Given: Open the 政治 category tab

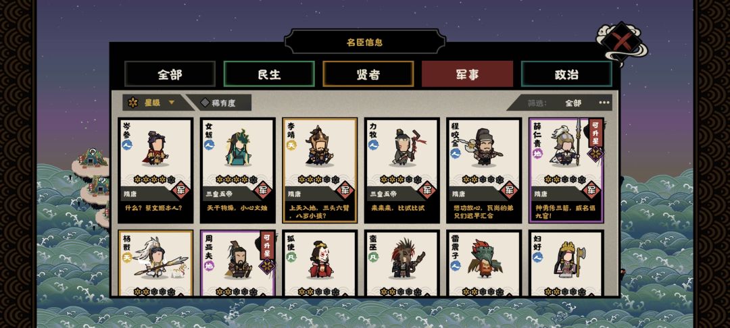Looking at the screenshot, I should click(566, 74).
